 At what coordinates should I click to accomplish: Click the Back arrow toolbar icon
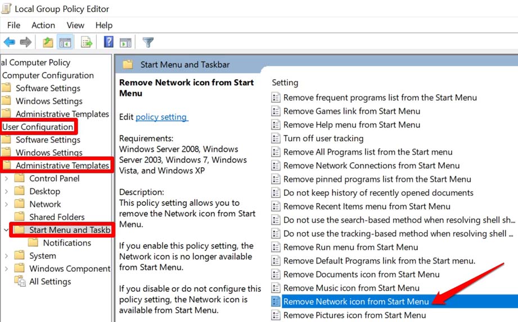[9, 42]
